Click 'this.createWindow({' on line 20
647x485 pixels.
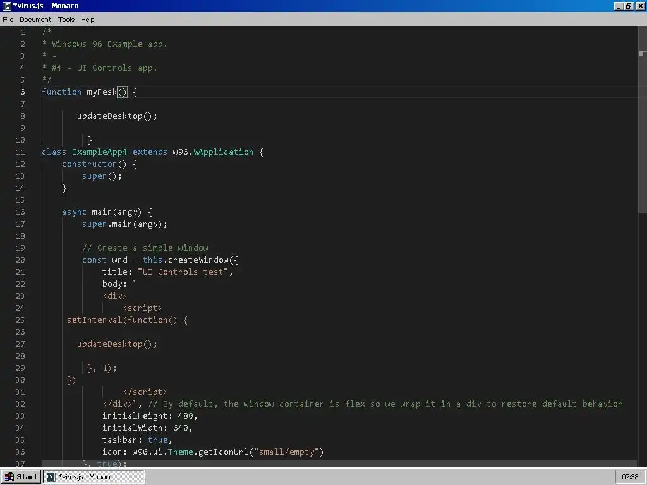tap(190, 260)
